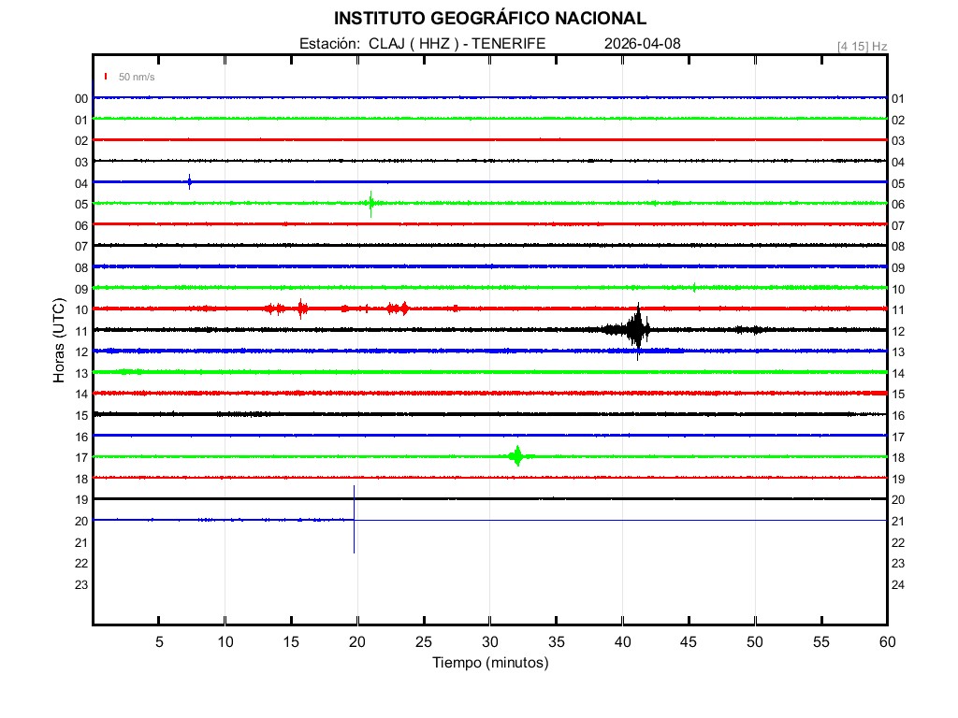Click the red burst near minute 16 on hour 10
This screenshot has width=958, height=718.
click(x=300, y=309)
